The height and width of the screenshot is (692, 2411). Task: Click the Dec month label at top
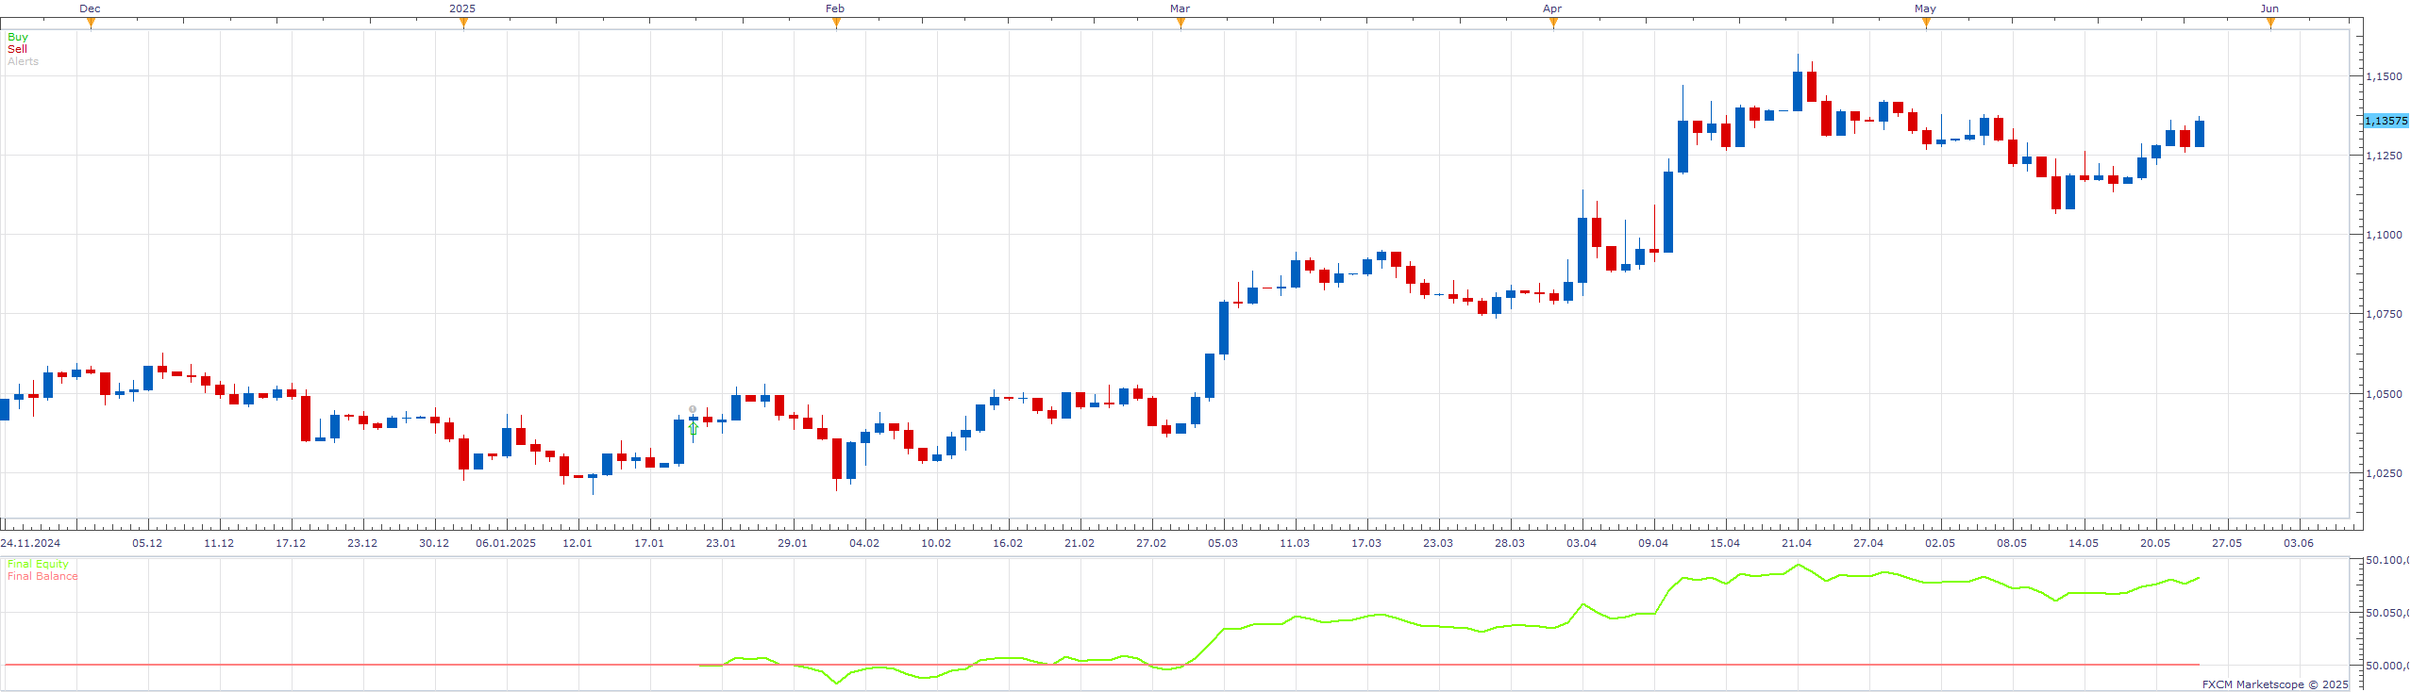91,8
